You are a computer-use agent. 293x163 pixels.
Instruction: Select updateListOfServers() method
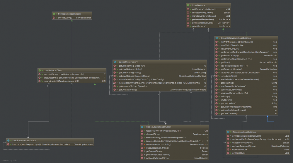click(x=246, y=90)
